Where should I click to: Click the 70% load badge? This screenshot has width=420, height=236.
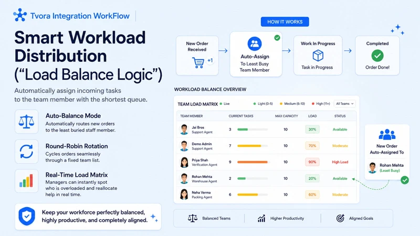pyautogui.click(x=312, y=146)
